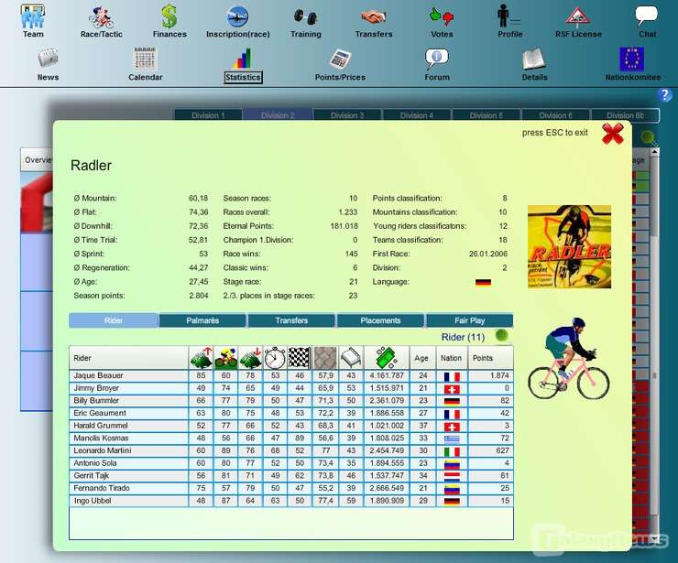Switch to the Transfers tab in dialog
Viewport: 678px width, 563px height.
[291, 320]
